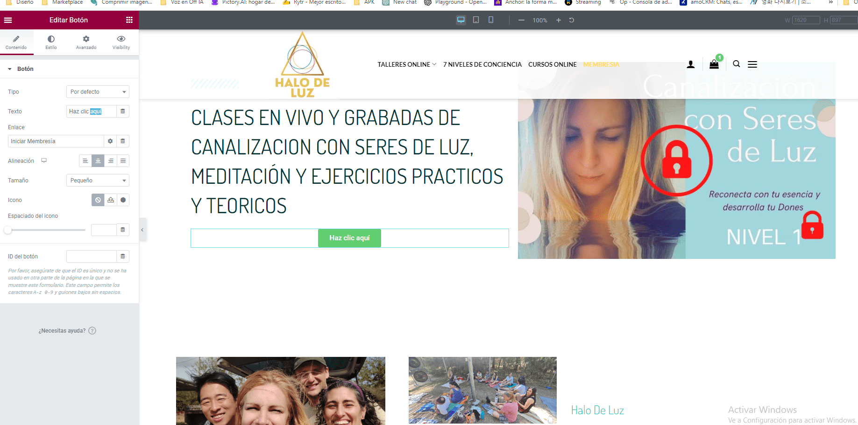
Task: Zoom in the preview
Action: pos(558,20)
